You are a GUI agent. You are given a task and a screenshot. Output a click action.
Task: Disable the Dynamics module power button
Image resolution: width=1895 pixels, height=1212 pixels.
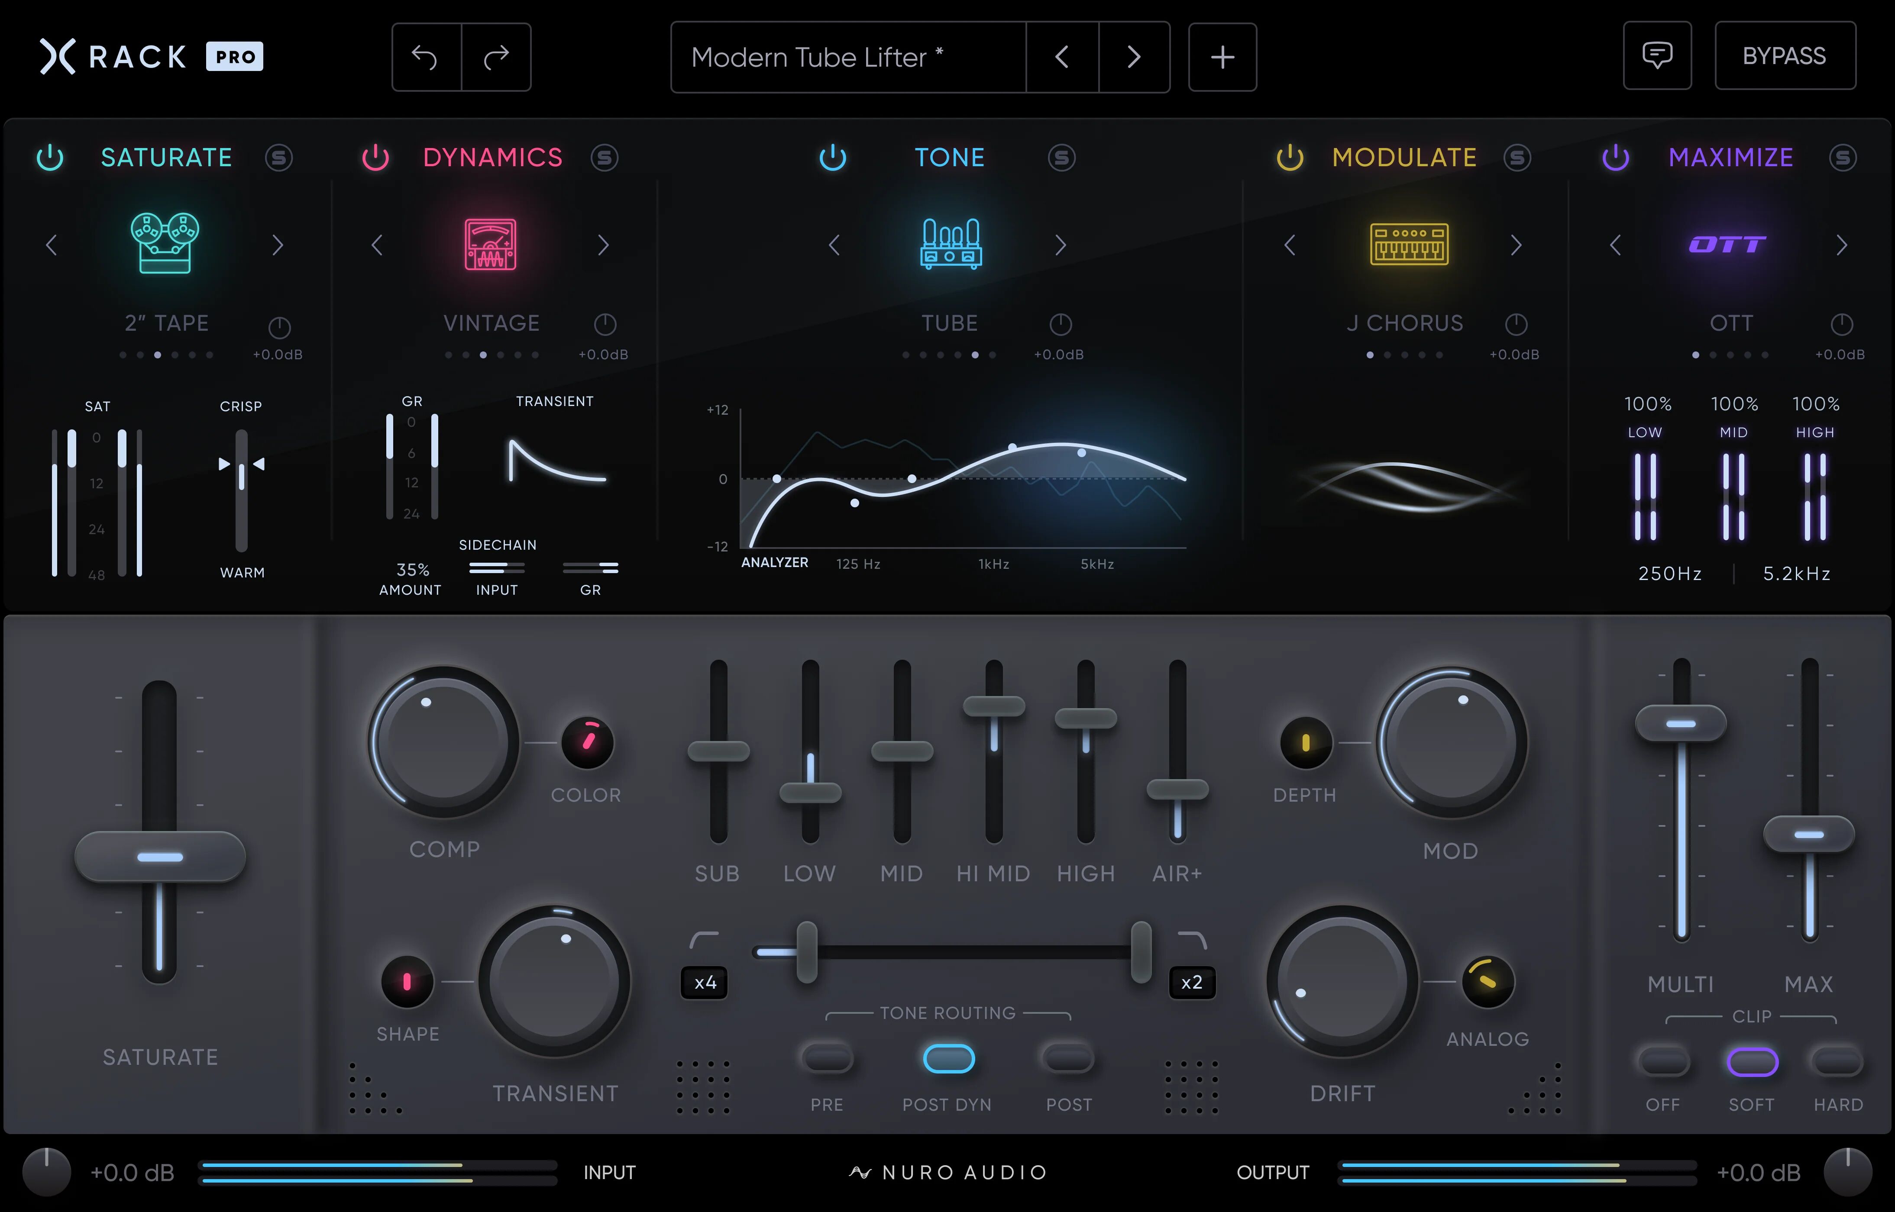[375, 158]
